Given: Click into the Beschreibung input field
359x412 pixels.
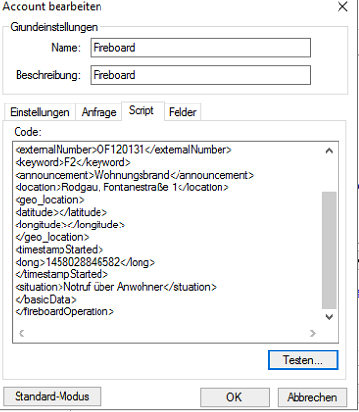Looking at the screenshot, I should click(x=201, y=75).
